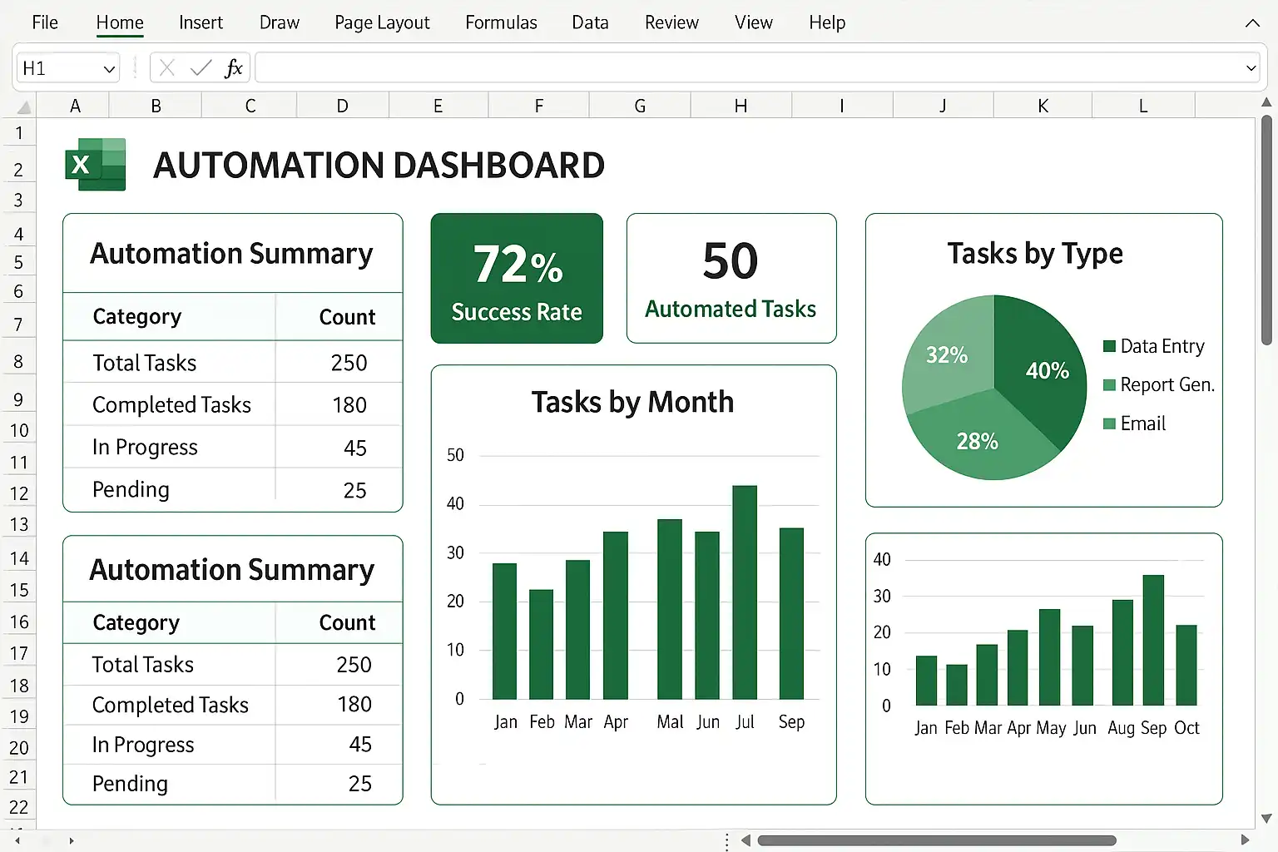Click the Excel logo icon beside the title
The height and width of the screenshot is (852, 1278).
point(96,165)
